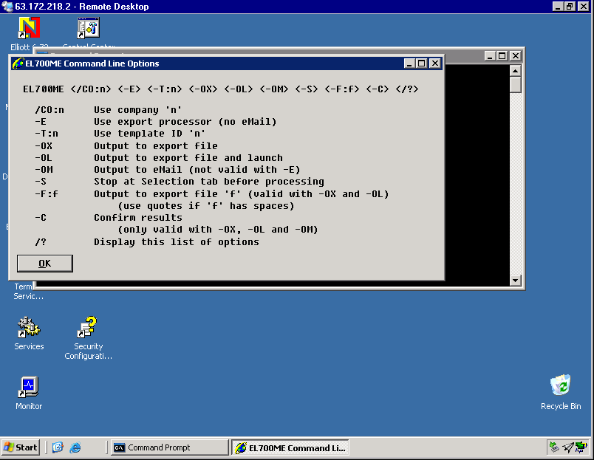Click the scroll up arrow in Command Prompt window
The height and width of the screenshot is (460, 594).
[x=515, y=71]
